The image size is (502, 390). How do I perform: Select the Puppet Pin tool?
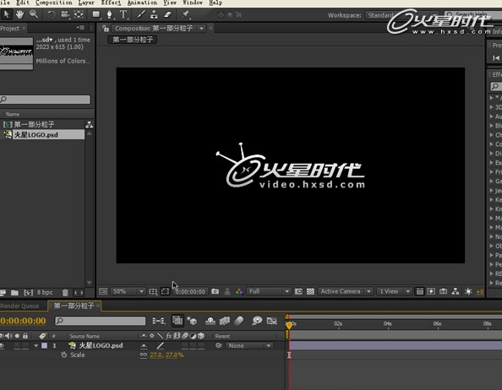186,14
